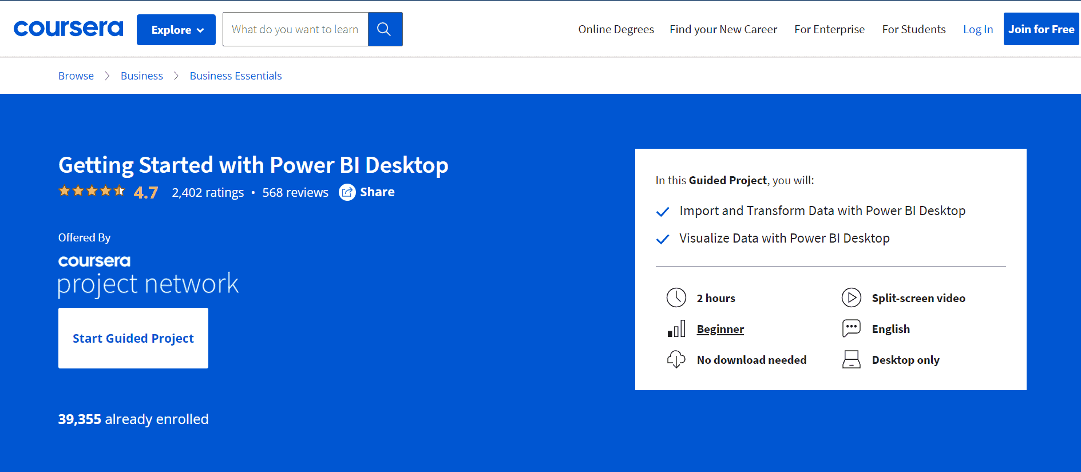The width and height of the screenshot is (1081, 472).
Task: Click the 39,355 already enrolled text
Action: (x=133, y=419)
